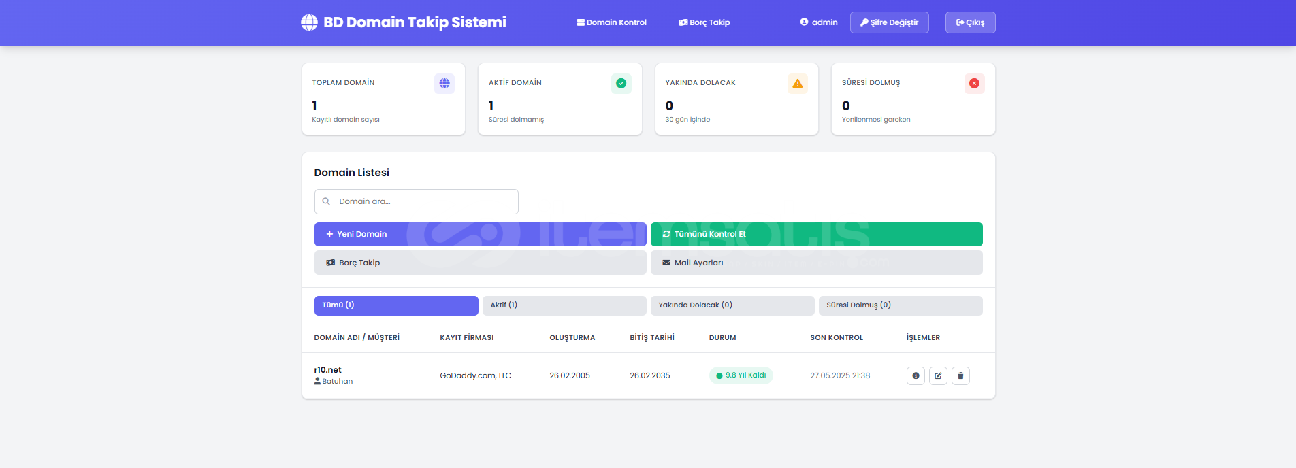Screen dimensions: 1296x468
Task: Click the person icon beside Batuhan
Action: click(317, 381)
